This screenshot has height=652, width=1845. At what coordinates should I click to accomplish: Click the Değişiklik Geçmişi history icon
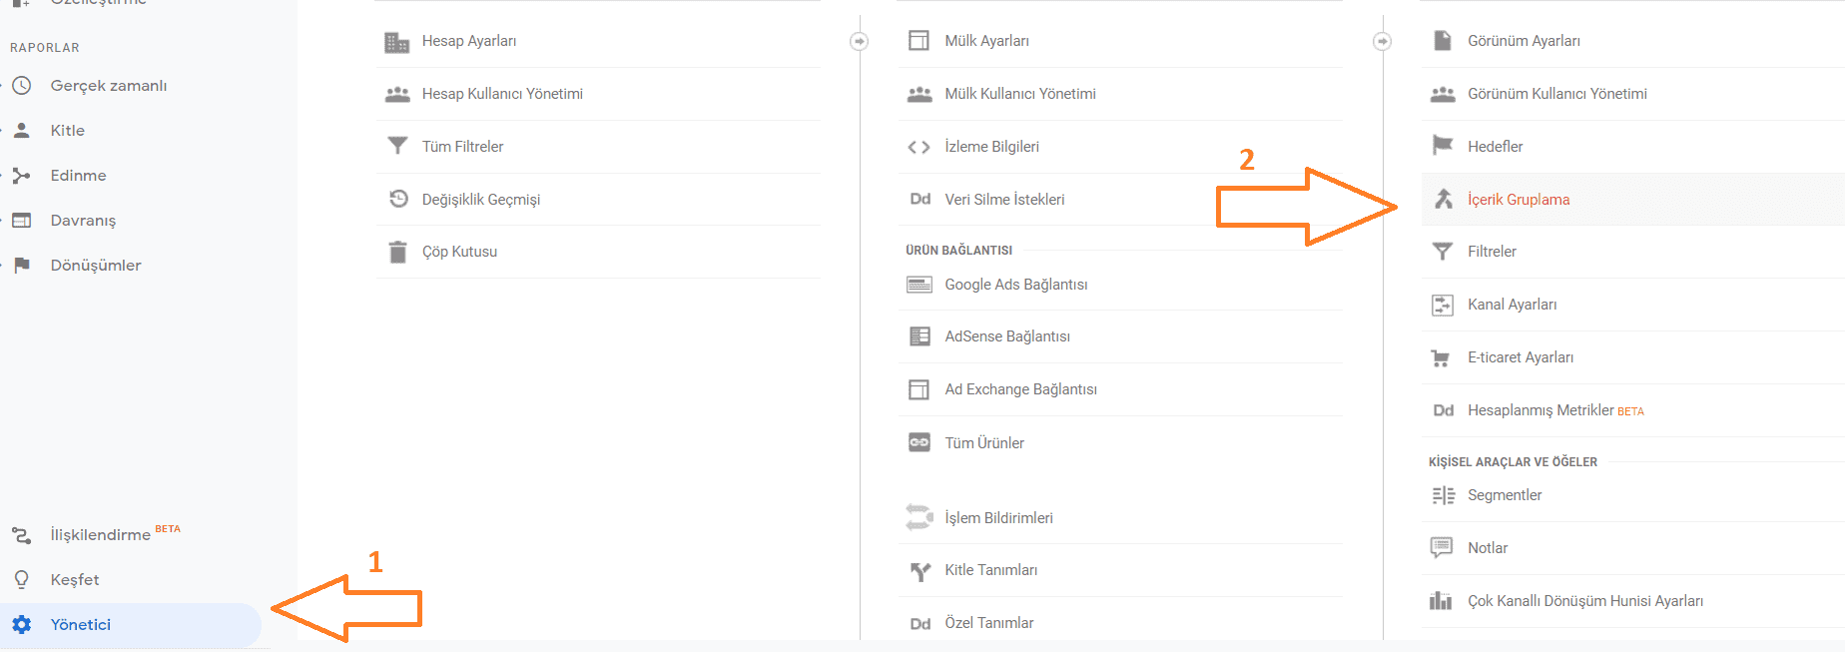point(397,199)
